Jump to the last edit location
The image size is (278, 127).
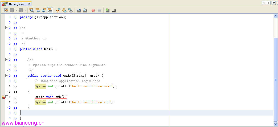click(x=6, y=10)
